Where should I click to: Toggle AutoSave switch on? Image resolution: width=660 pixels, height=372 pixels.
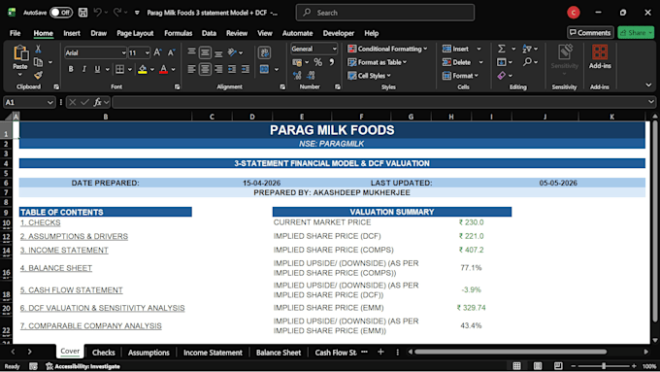coord(61,13)
